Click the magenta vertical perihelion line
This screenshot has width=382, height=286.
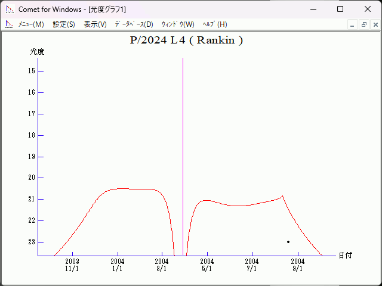click(183, 149)
